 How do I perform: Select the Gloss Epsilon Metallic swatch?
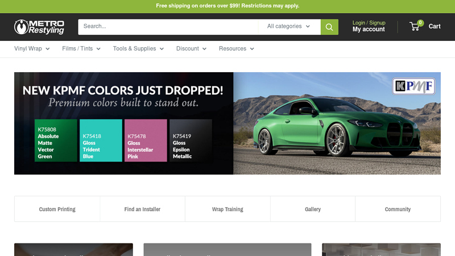click(191, 141)
